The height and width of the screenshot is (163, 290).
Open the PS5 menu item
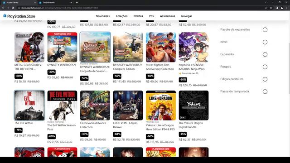151,16
